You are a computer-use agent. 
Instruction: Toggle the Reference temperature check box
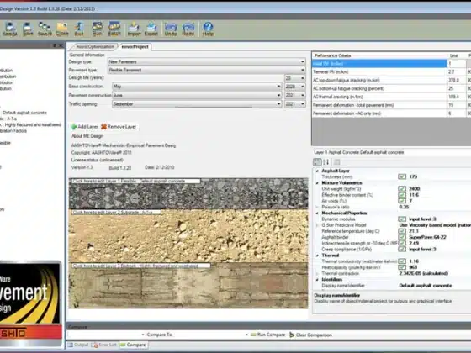point(402,231)
